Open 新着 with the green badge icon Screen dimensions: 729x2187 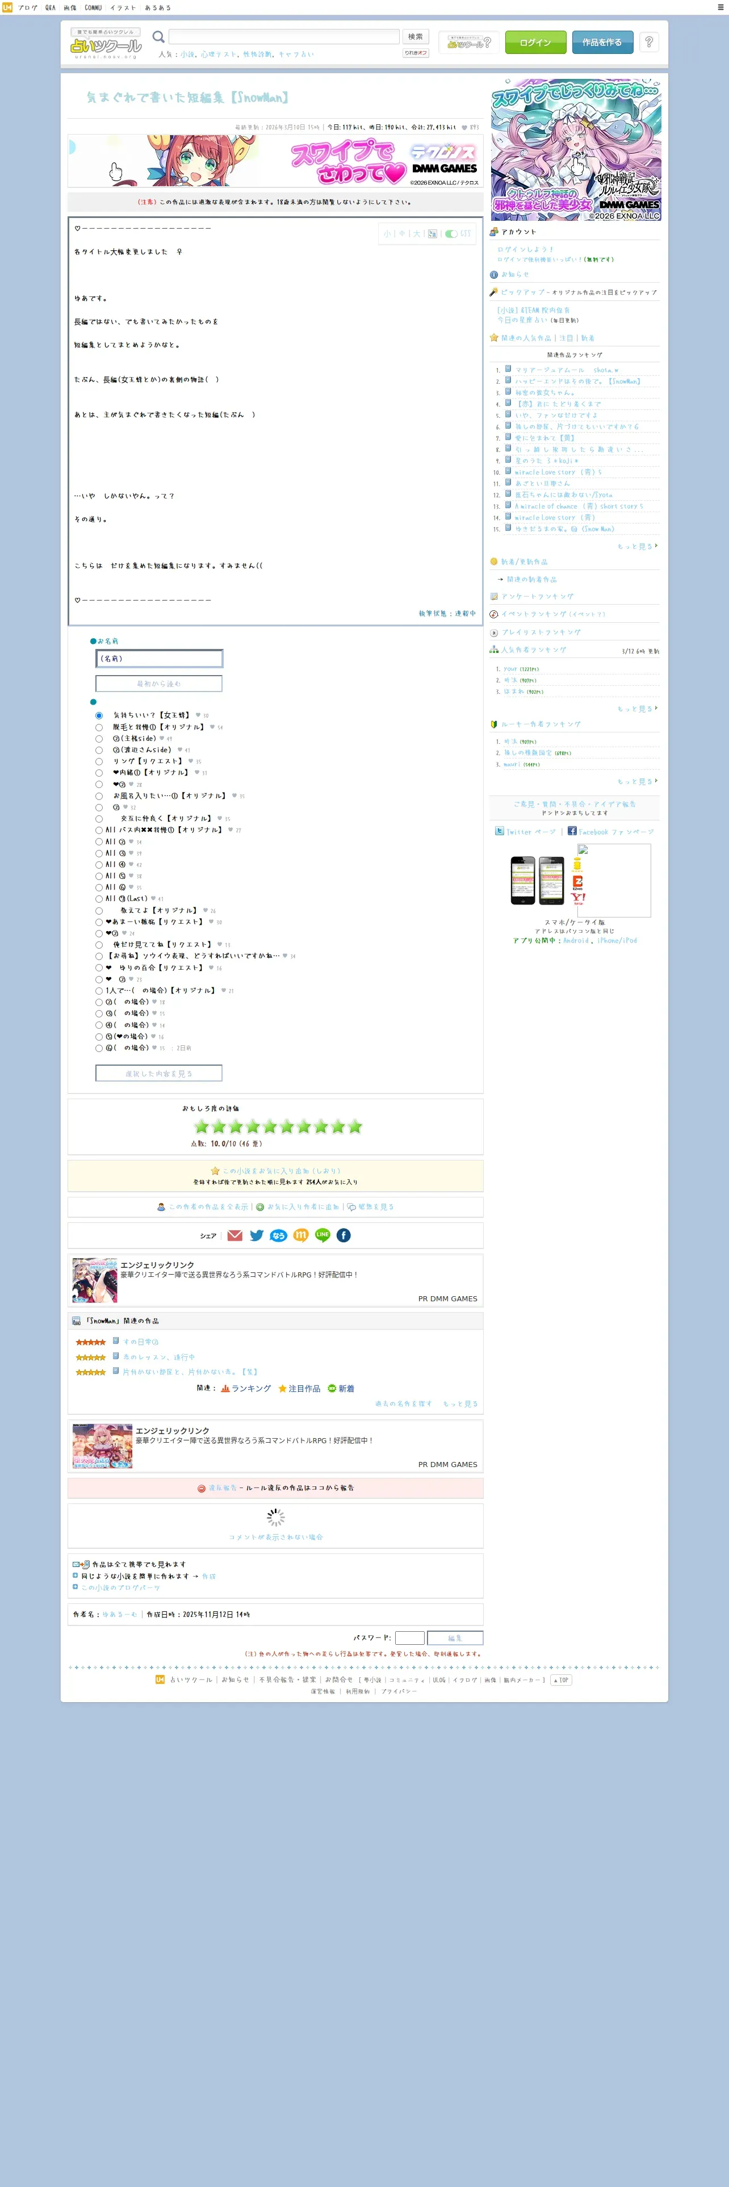coord(341,1388)
